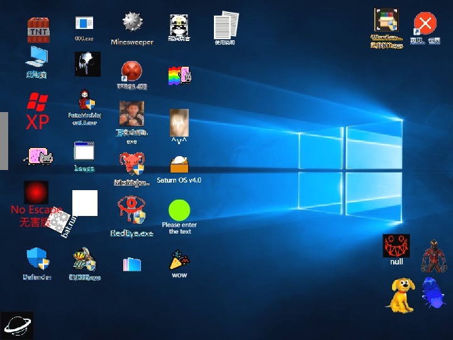Select the null red grinning face icon

pyautogui.click(x=396, y=246)
